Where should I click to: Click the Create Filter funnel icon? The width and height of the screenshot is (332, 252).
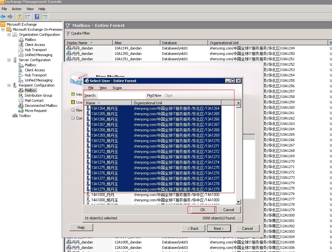(68, 33)
